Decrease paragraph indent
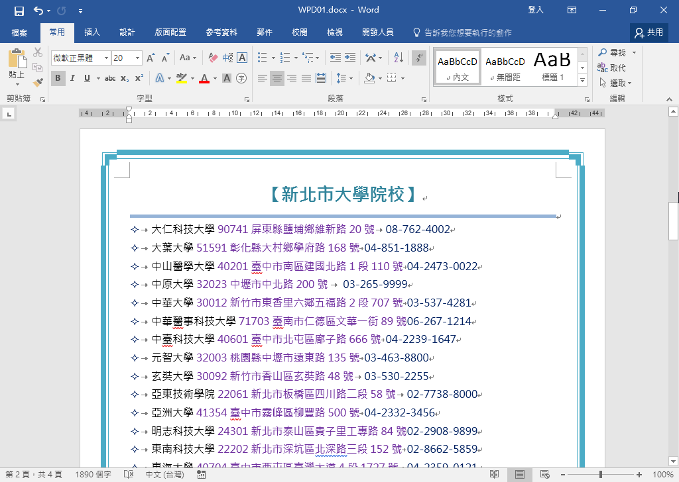The height and width of the screenshot is (482, 679). pos(335,58)
